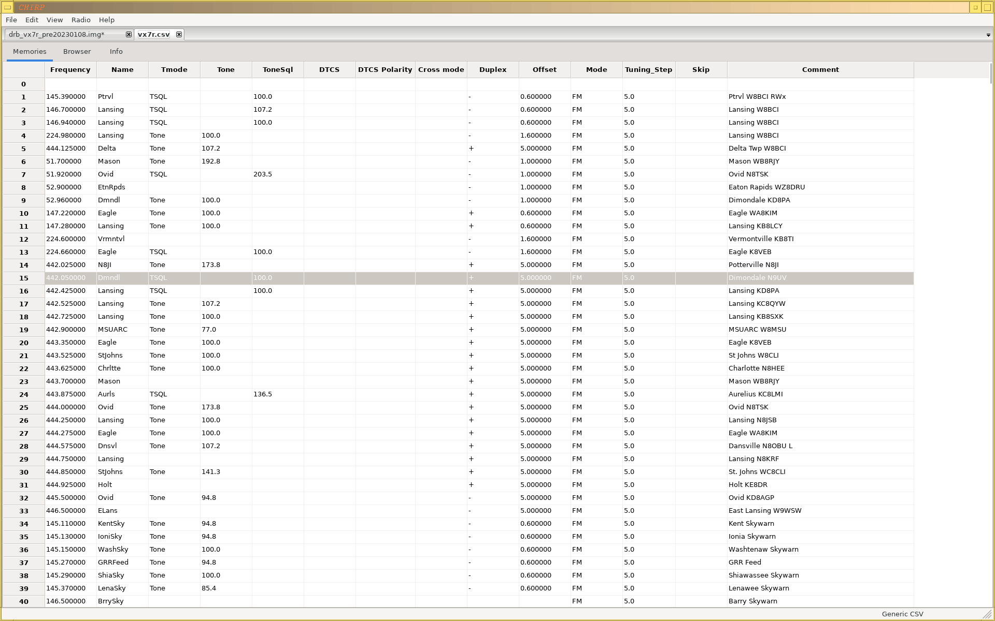The width and height of the screenshot is (995, 621).
Task: Click Generic CSV in status bar
Action: tap(902, 614)
